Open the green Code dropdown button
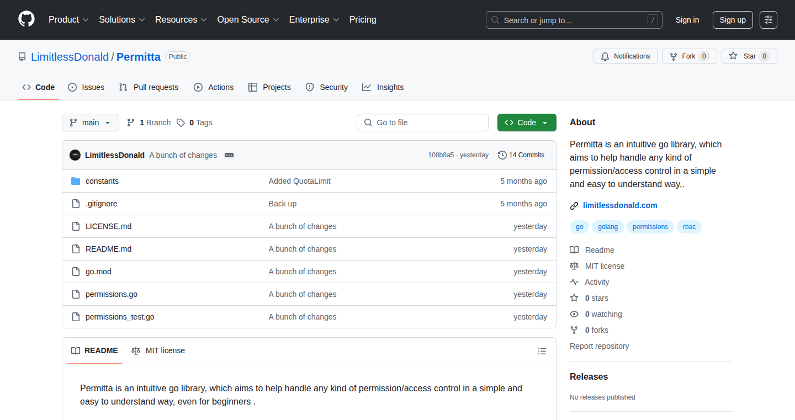The height and width of the screenshot is (420, 795). pos(527,123)
